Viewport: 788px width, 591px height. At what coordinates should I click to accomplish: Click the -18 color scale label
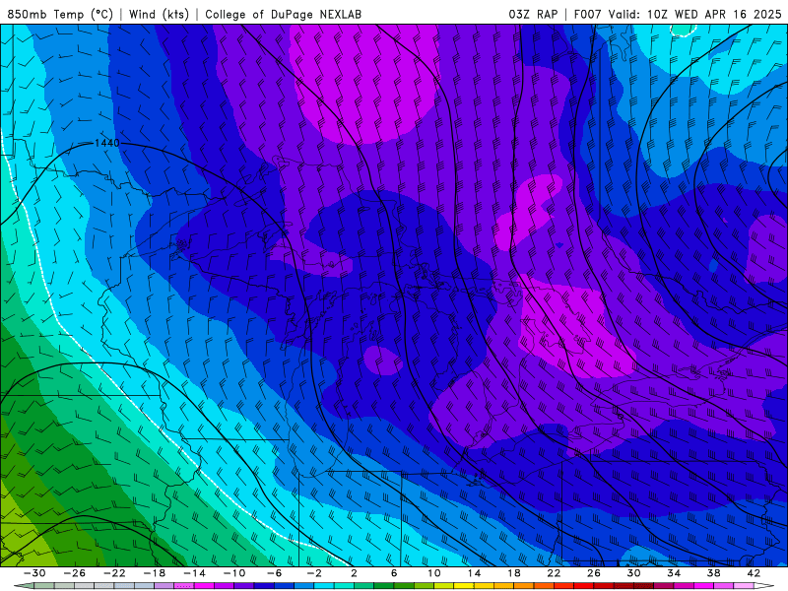(x=155, y=573)
